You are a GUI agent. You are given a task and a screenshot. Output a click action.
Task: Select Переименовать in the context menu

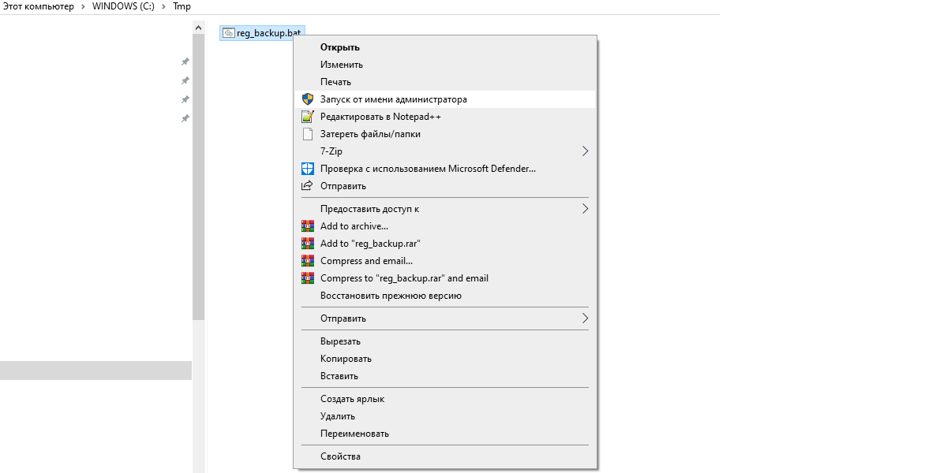[x=354, y=434]
